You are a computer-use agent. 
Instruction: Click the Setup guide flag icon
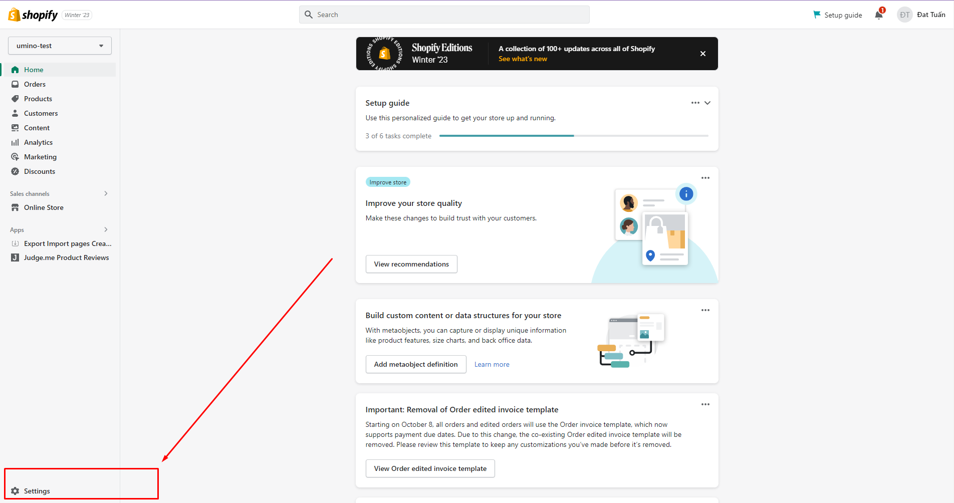point(817,15)
